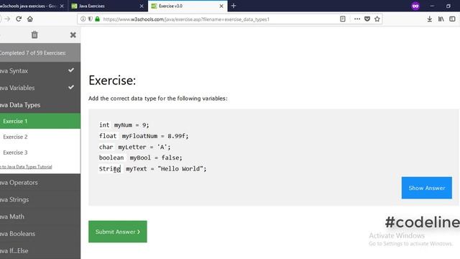Click the green padlock security icon
460x259 pixels.
[98, 19]
